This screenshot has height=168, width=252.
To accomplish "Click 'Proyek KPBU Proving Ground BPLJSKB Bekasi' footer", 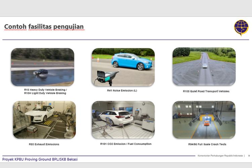I will 40,159.
